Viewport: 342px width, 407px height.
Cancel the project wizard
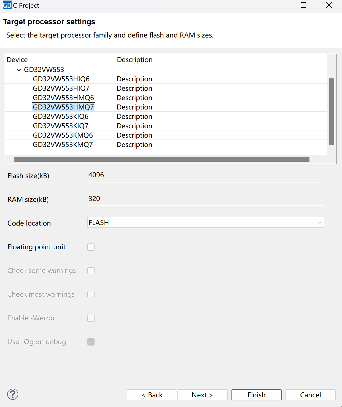coord(310,395)
